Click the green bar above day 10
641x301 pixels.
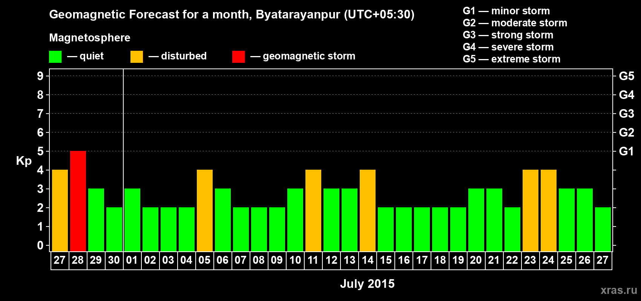click(x=295, y=220)
